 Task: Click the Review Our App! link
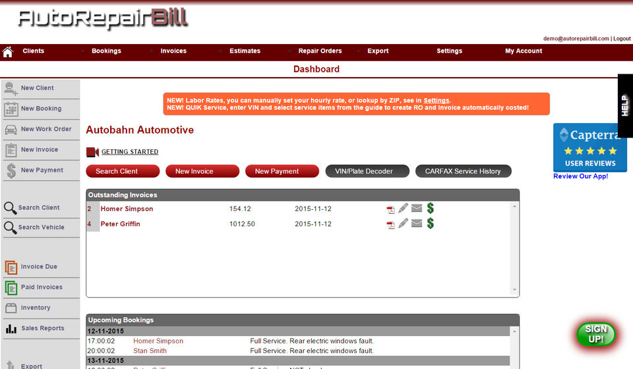580,176
